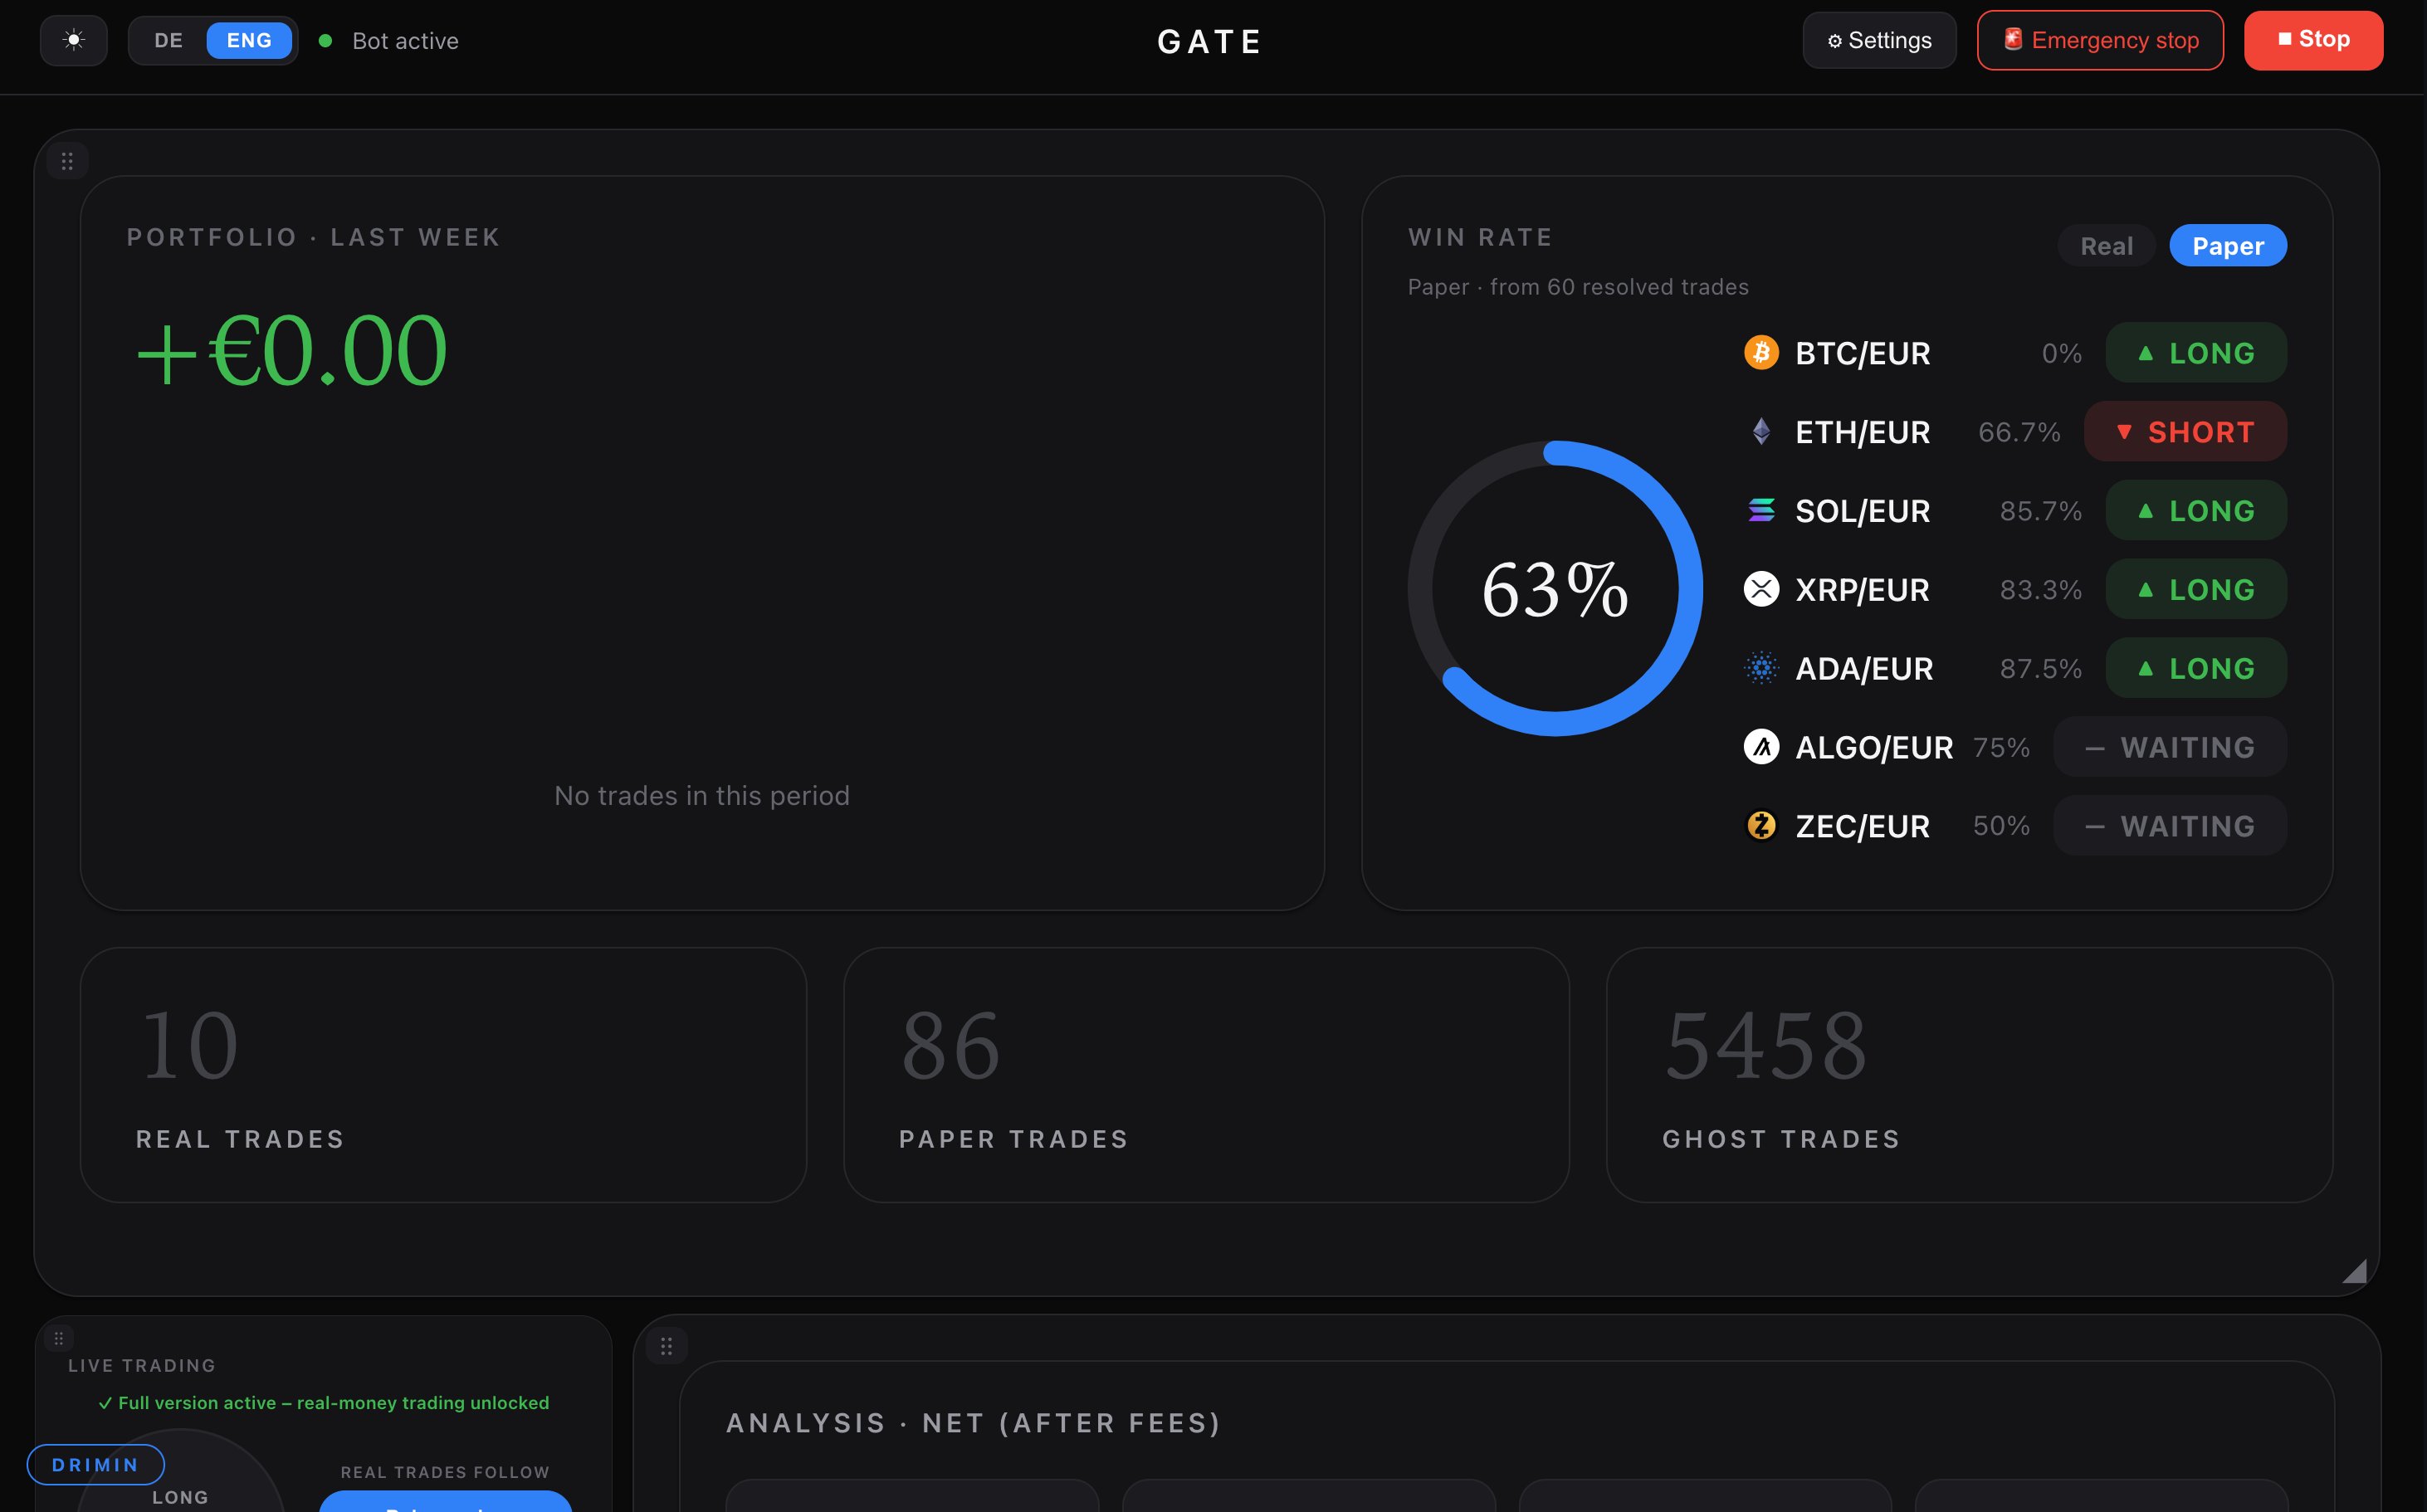
Task: Click the 83.3% win rate value
Action: (2040, 590)
